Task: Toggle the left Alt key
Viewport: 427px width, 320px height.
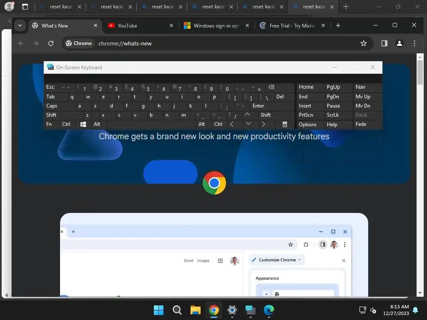Action: click(x=99, y=124)
